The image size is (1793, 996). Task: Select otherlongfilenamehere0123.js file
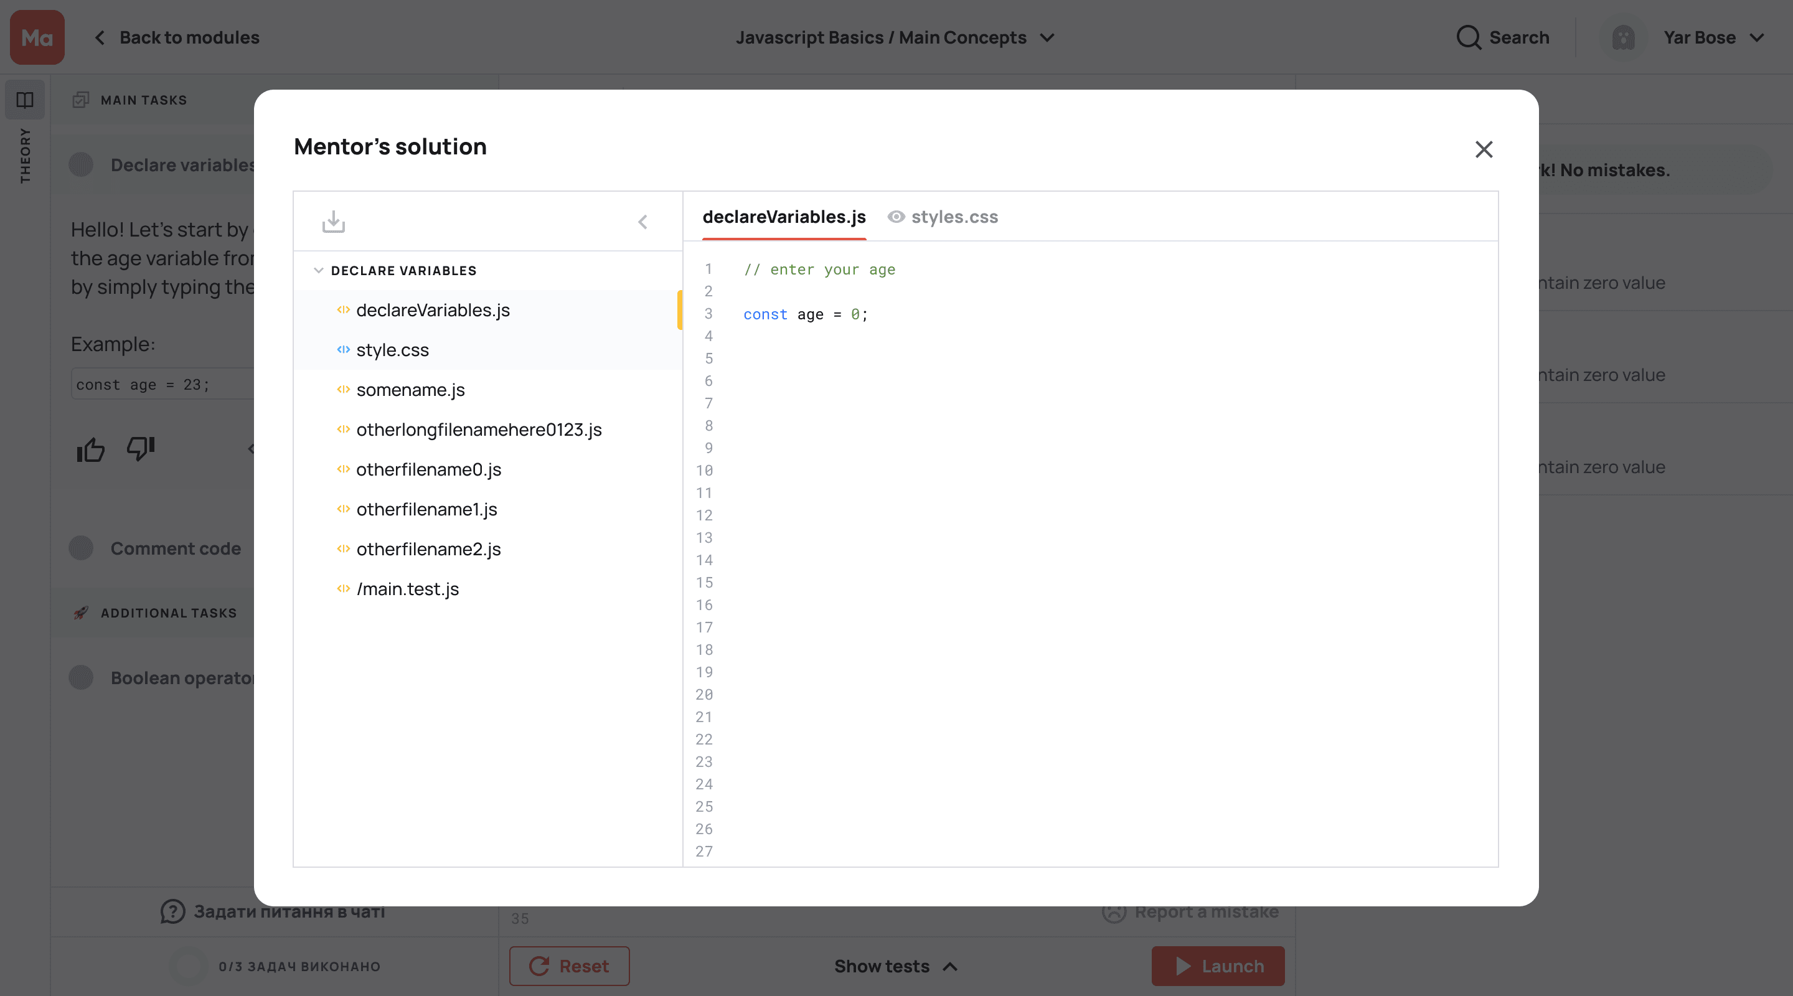coord(478,430)
